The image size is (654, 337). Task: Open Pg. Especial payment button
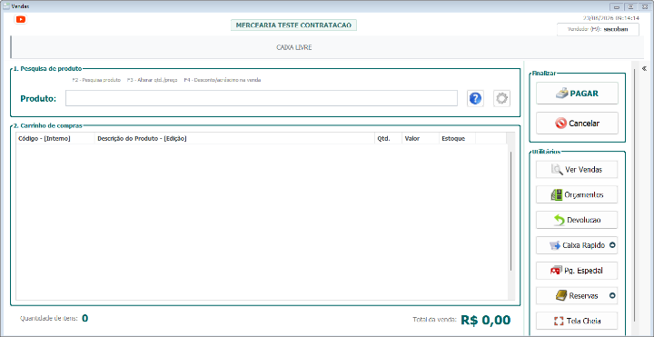pyautogui.click(x=577, y=271)
